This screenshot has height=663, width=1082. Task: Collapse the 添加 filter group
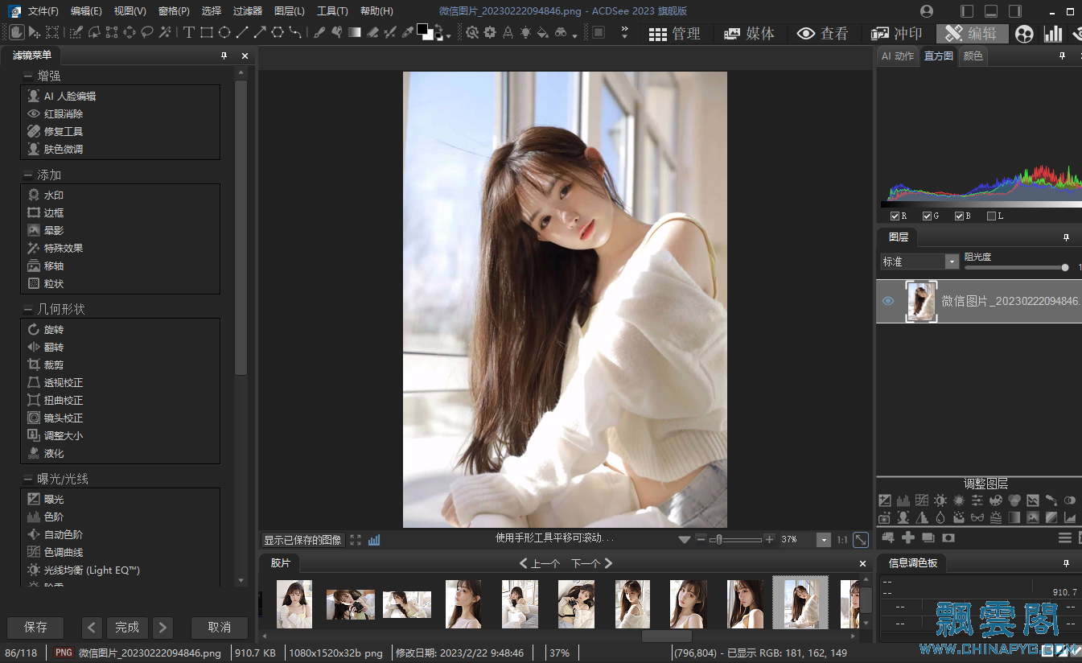click(28, 175)
